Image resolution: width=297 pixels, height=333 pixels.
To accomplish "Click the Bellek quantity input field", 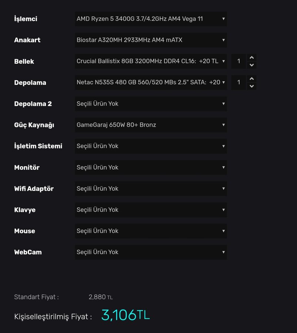I will [239, 61].
